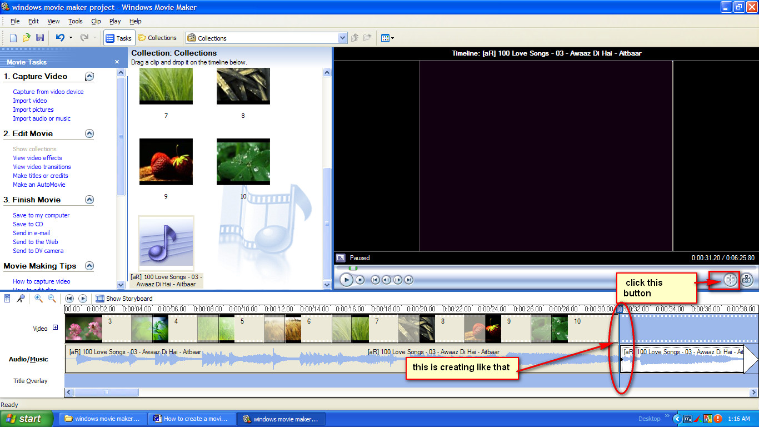Click the Import pictures link

click(x=33, y=110)
